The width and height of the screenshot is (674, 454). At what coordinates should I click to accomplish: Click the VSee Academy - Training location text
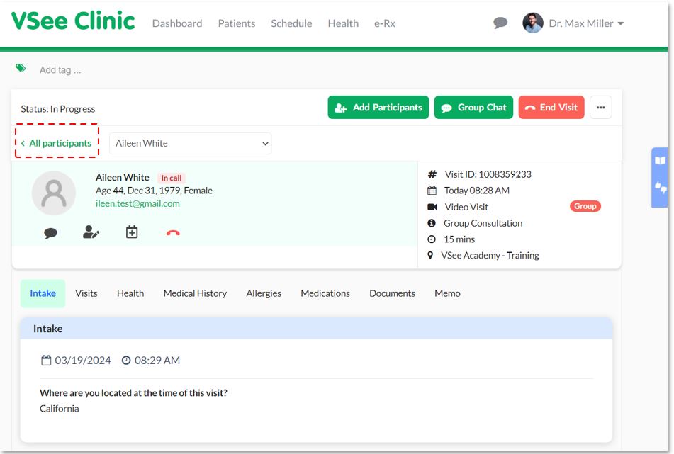(490, 256)
